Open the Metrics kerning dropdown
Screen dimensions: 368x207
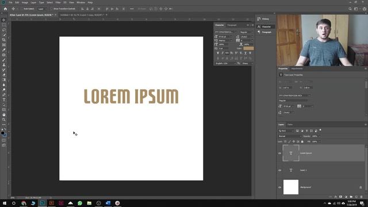225,40
